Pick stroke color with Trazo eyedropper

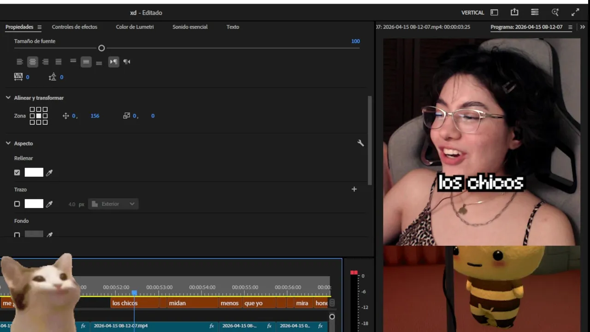pos(49,204)
